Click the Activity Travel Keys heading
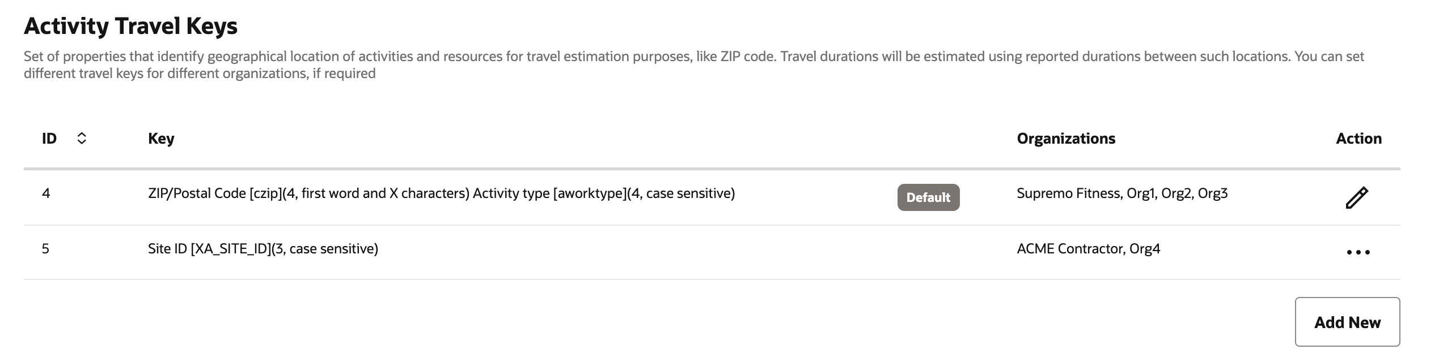The height and width of the screenshot is (362, 1439). 130,26
